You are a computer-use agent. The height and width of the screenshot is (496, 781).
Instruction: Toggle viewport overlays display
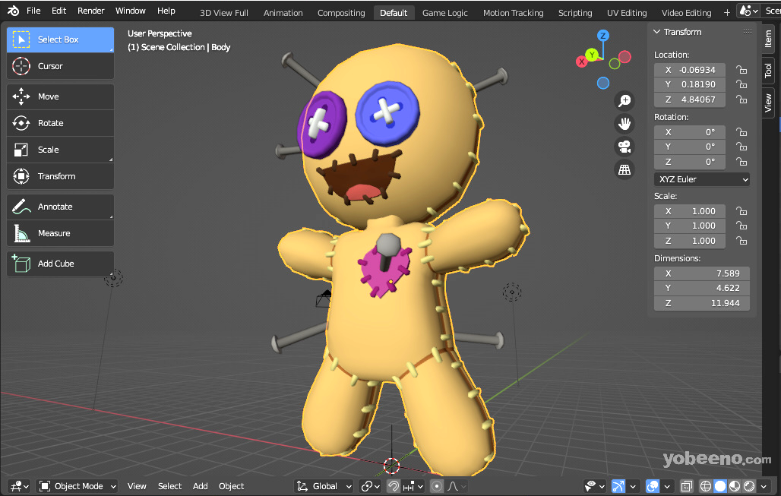click(x=653, y=486)
